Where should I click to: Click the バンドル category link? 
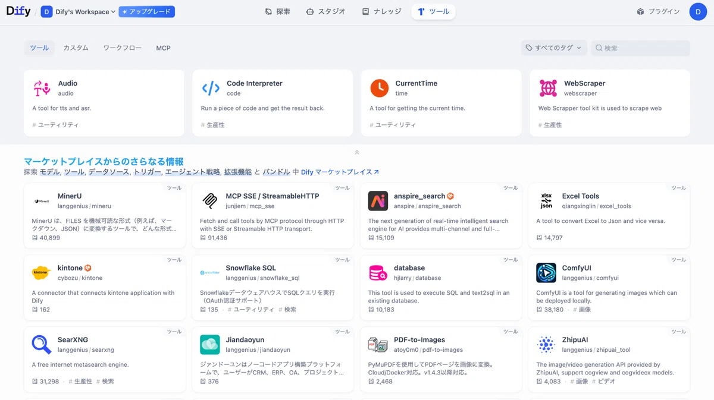tap(276, 172)
